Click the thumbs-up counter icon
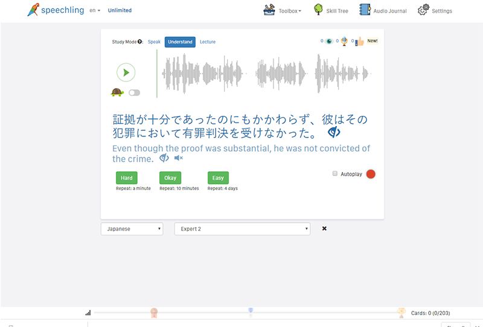This screenshot has width=483, height=327. 359,42
